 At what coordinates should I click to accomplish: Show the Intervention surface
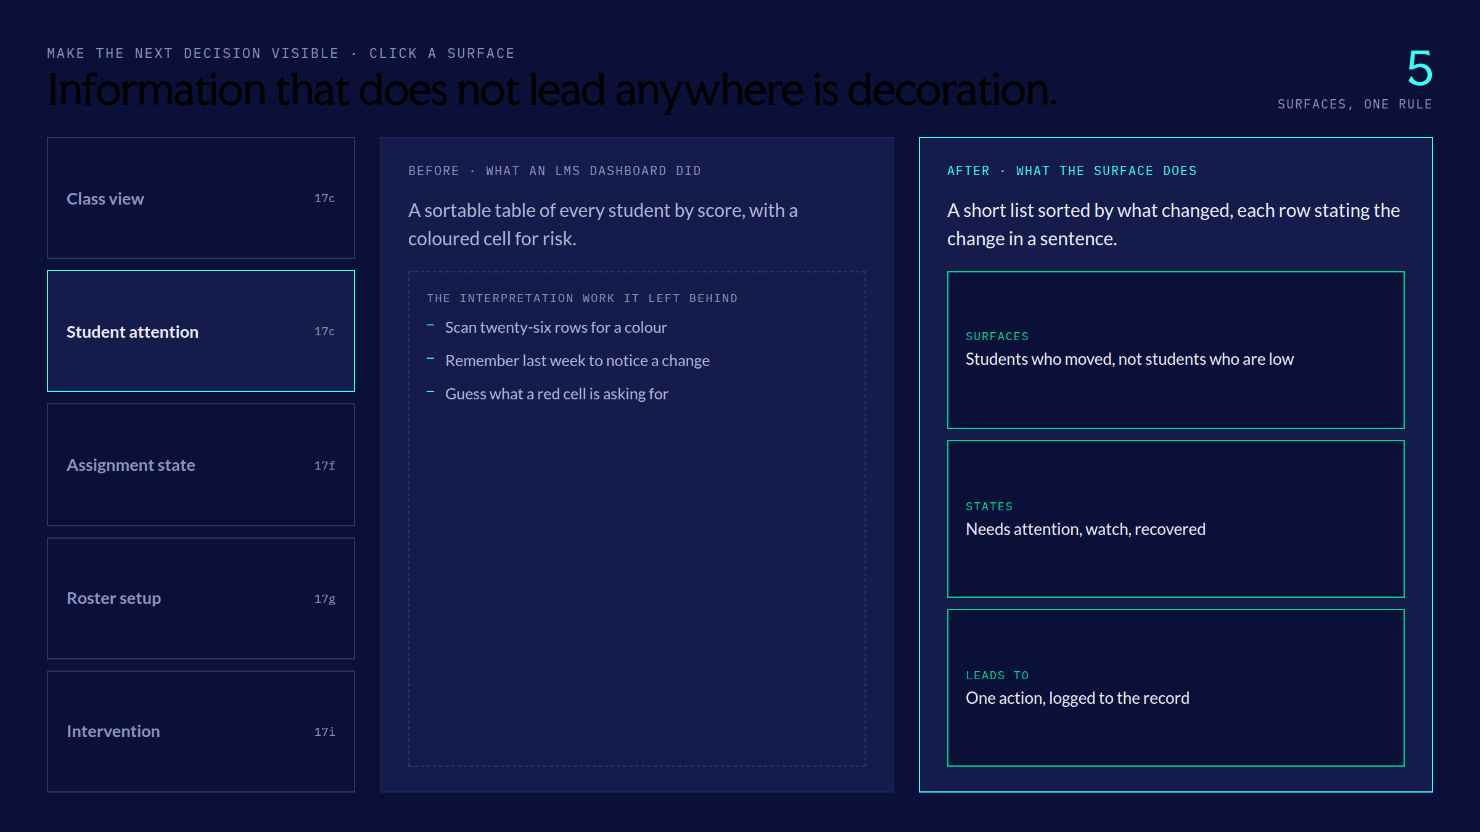tap(201, 732)
